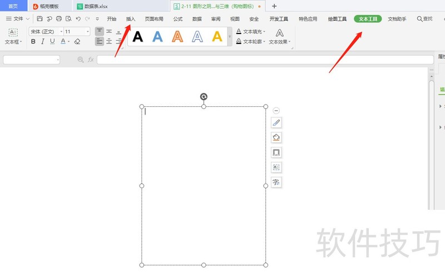This screenshot has height=276, width=445.
Task: Choose the yellow fill text style
Action: (x=217, y=37)
